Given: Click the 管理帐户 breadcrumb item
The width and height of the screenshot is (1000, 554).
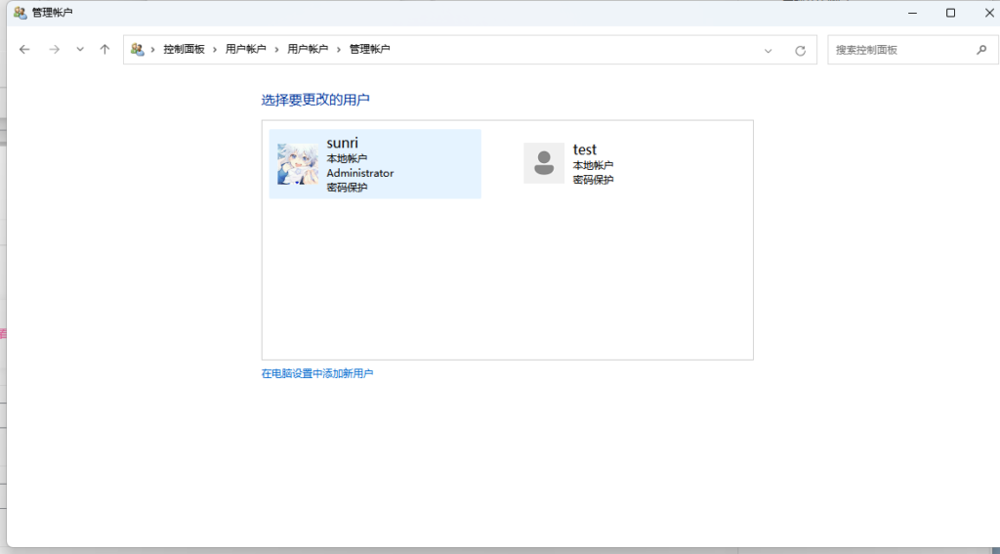Looking at the screenshot, I should (x=369, y=49).
